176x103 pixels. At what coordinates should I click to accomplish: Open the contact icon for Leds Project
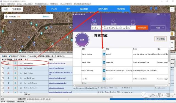coord(15,73)
